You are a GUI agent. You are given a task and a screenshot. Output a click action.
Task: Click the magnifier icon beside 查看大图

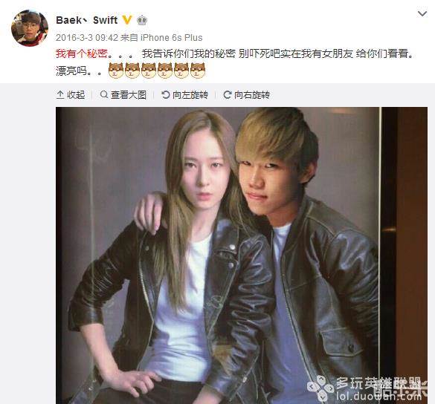(x=104, y=94)
